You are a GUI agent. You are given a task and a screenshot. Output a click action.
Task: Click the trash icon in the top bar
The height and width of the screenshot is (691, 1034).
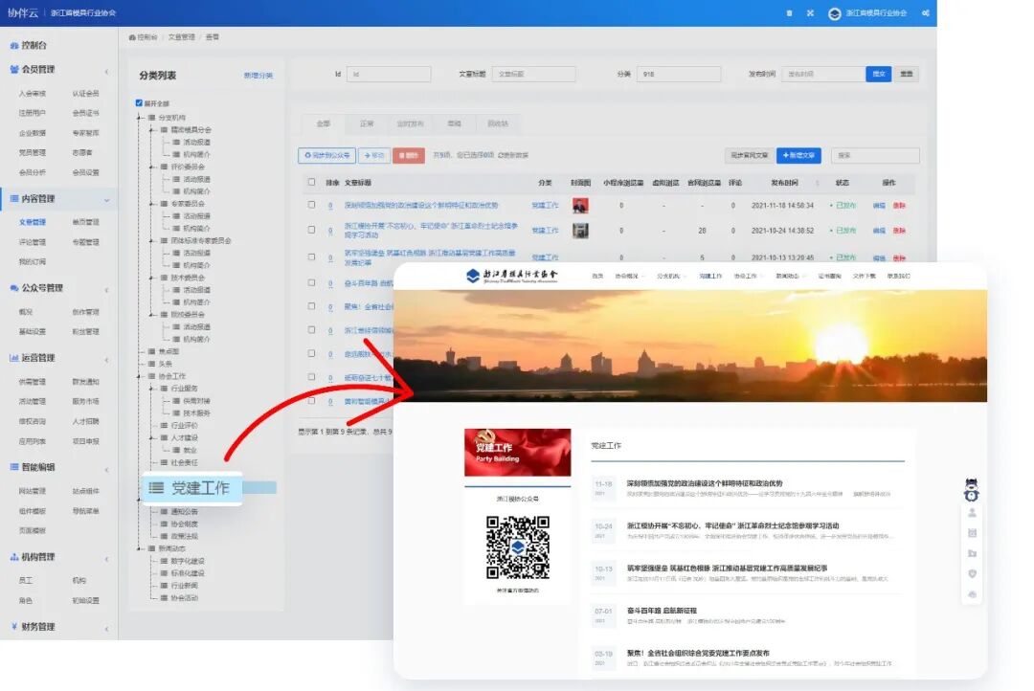(789, 13)
